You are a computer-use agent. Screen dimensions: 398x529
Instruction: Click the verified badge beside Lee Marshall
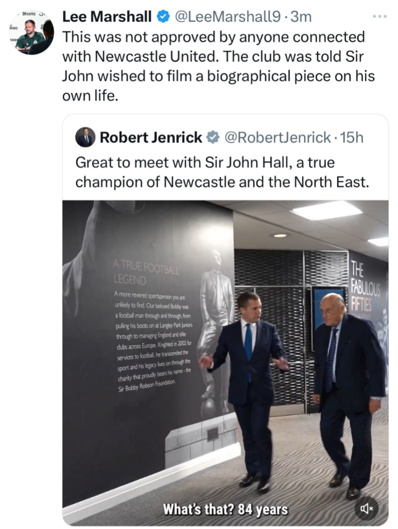point(163,17)
